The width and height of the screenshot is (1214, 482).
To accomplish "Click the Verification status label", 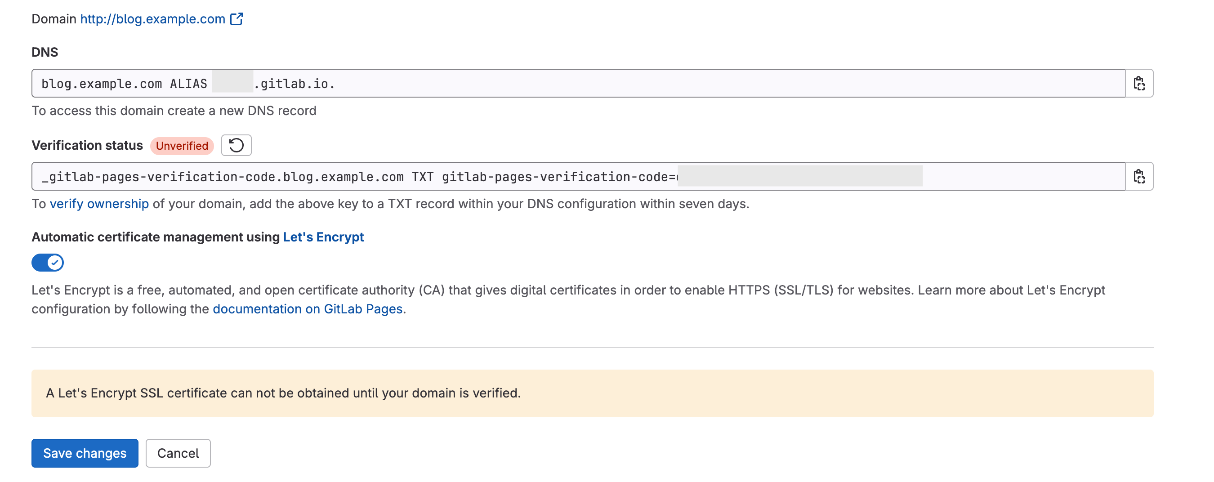I will pos(87,145).
